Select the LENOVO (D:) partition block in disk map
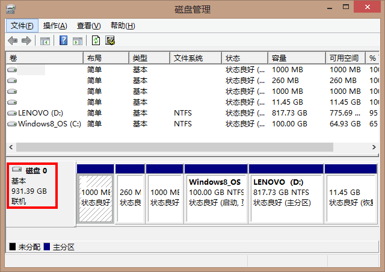Viewport: 385px width, 272px height. pyautogui.click(x=286, y=193)
